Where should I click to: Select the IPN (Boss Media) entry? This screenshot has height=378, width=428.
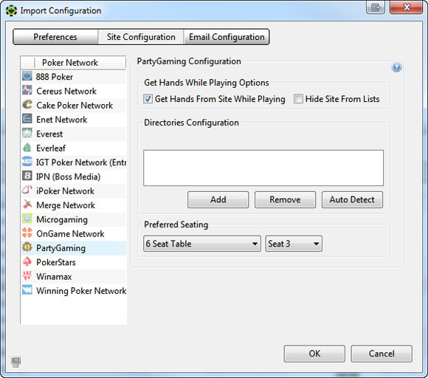pyautogui.click(x=74, y=176)
